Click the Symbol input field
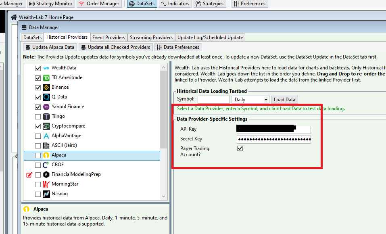 (x=213, y=100)
